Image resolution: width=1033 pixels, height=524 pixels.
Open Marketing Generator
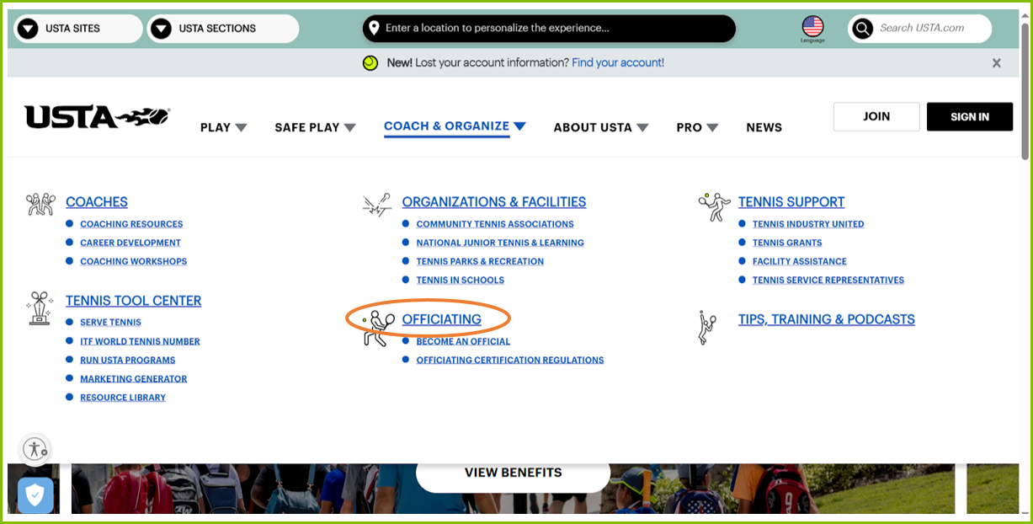pyautogui.click(x=134, y=379)
